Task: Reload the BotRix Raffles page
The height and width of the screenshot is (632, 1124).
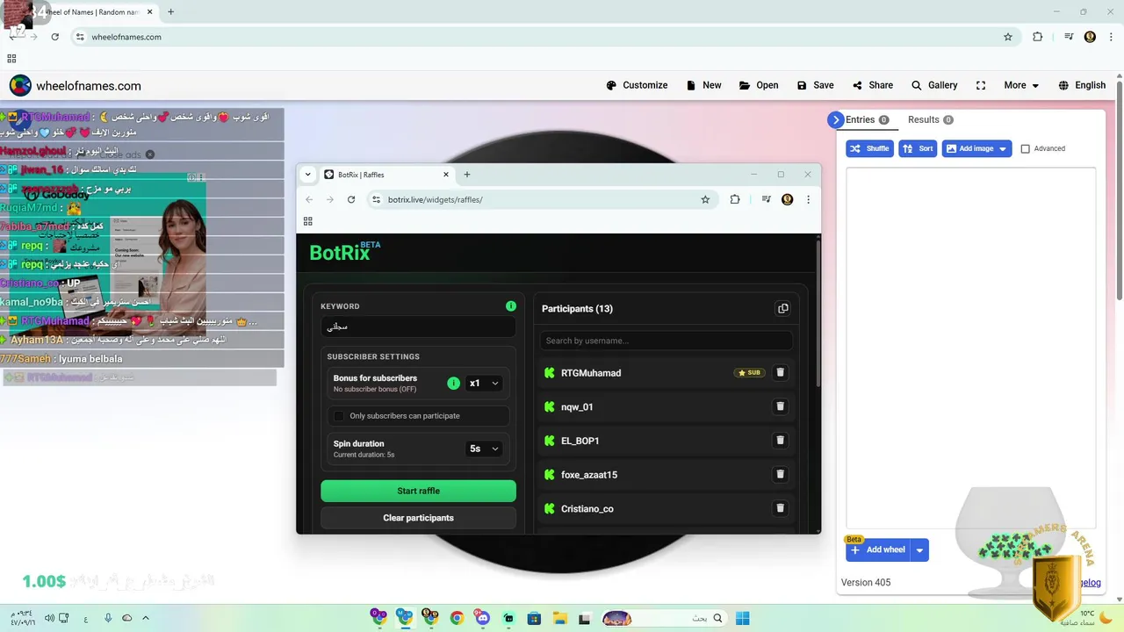Action: 351,199
